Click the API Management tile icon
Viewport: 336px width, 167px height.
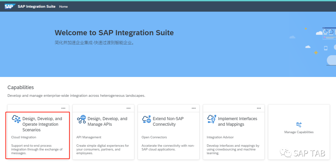coord(82,119)
